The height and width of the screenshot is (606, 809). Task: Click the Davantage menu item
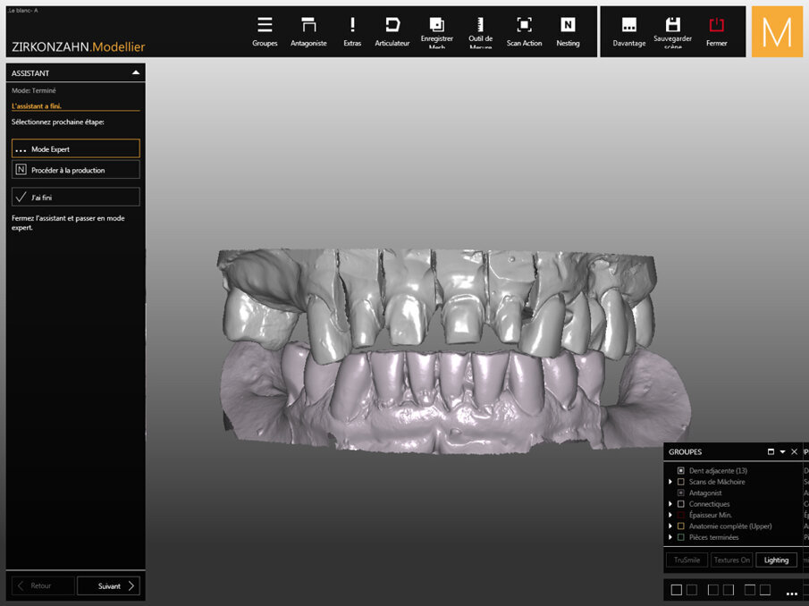click(628, 29)
